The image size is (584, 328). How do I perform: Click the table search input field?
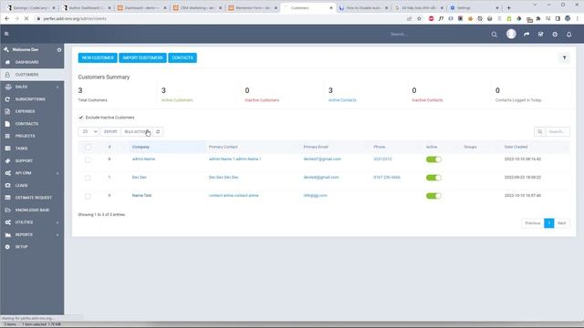pos(558,131)
